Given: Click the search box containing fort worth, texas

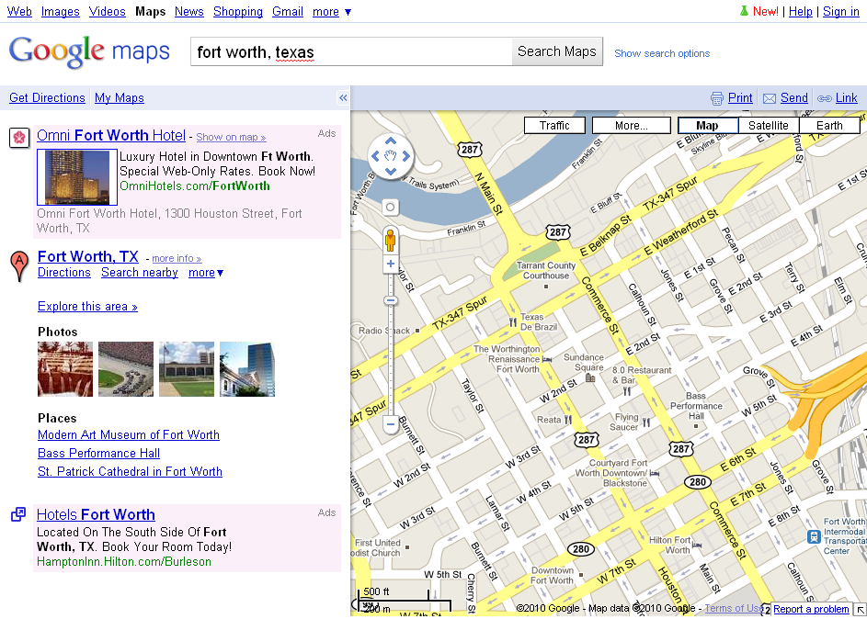Looking at the screenshot, I should pos(351,52).
